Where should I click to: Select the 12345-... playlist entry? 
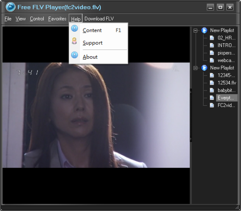point(226,75)
